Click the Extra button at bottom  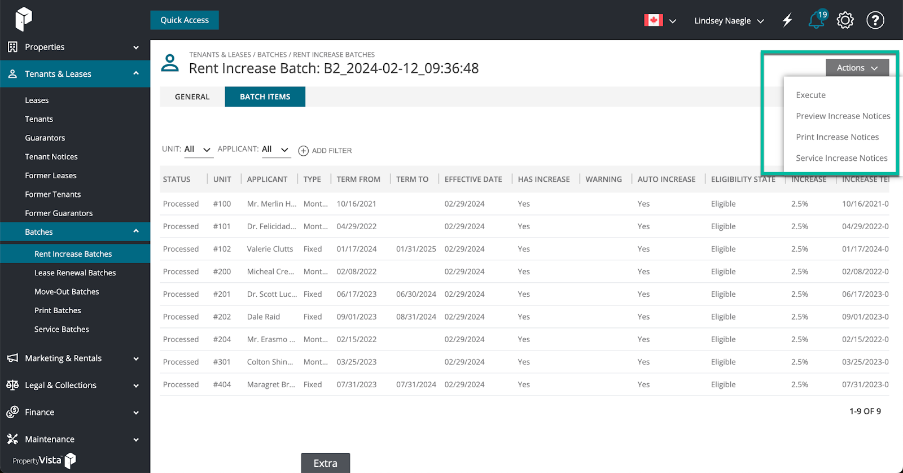pos(326,463)
